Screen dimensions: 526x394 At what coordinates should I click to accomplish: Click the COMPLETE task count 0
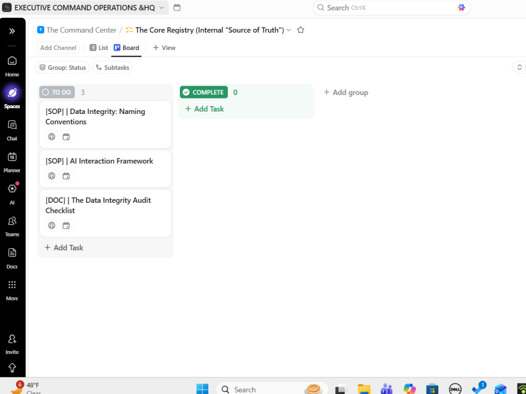[235, 92]
